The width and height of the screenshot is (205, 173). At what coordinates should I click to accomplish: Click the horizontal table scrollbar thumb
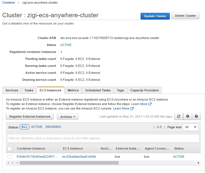(69, 163)
